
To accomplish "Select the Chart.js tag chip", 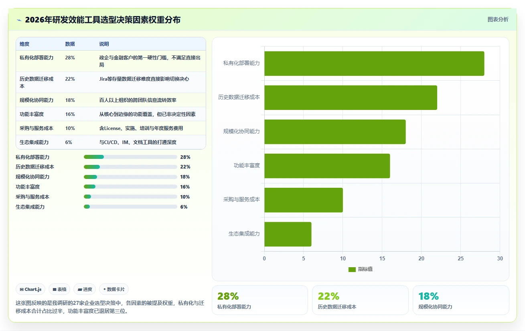I will (30, 289).
